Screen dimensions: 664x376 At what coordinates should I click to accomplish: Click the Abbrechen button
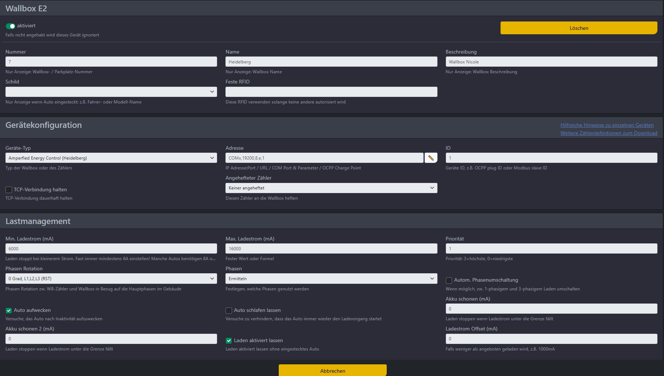pyautogui.click(x=332, y=371)
